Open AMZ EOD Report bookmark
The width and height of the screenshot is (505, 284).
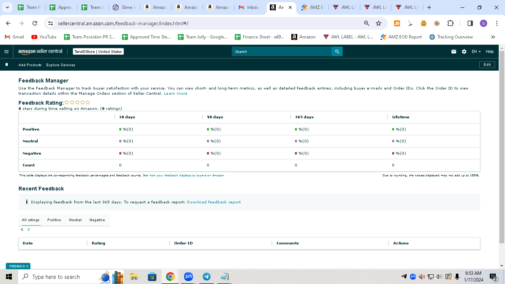[401, 37]
